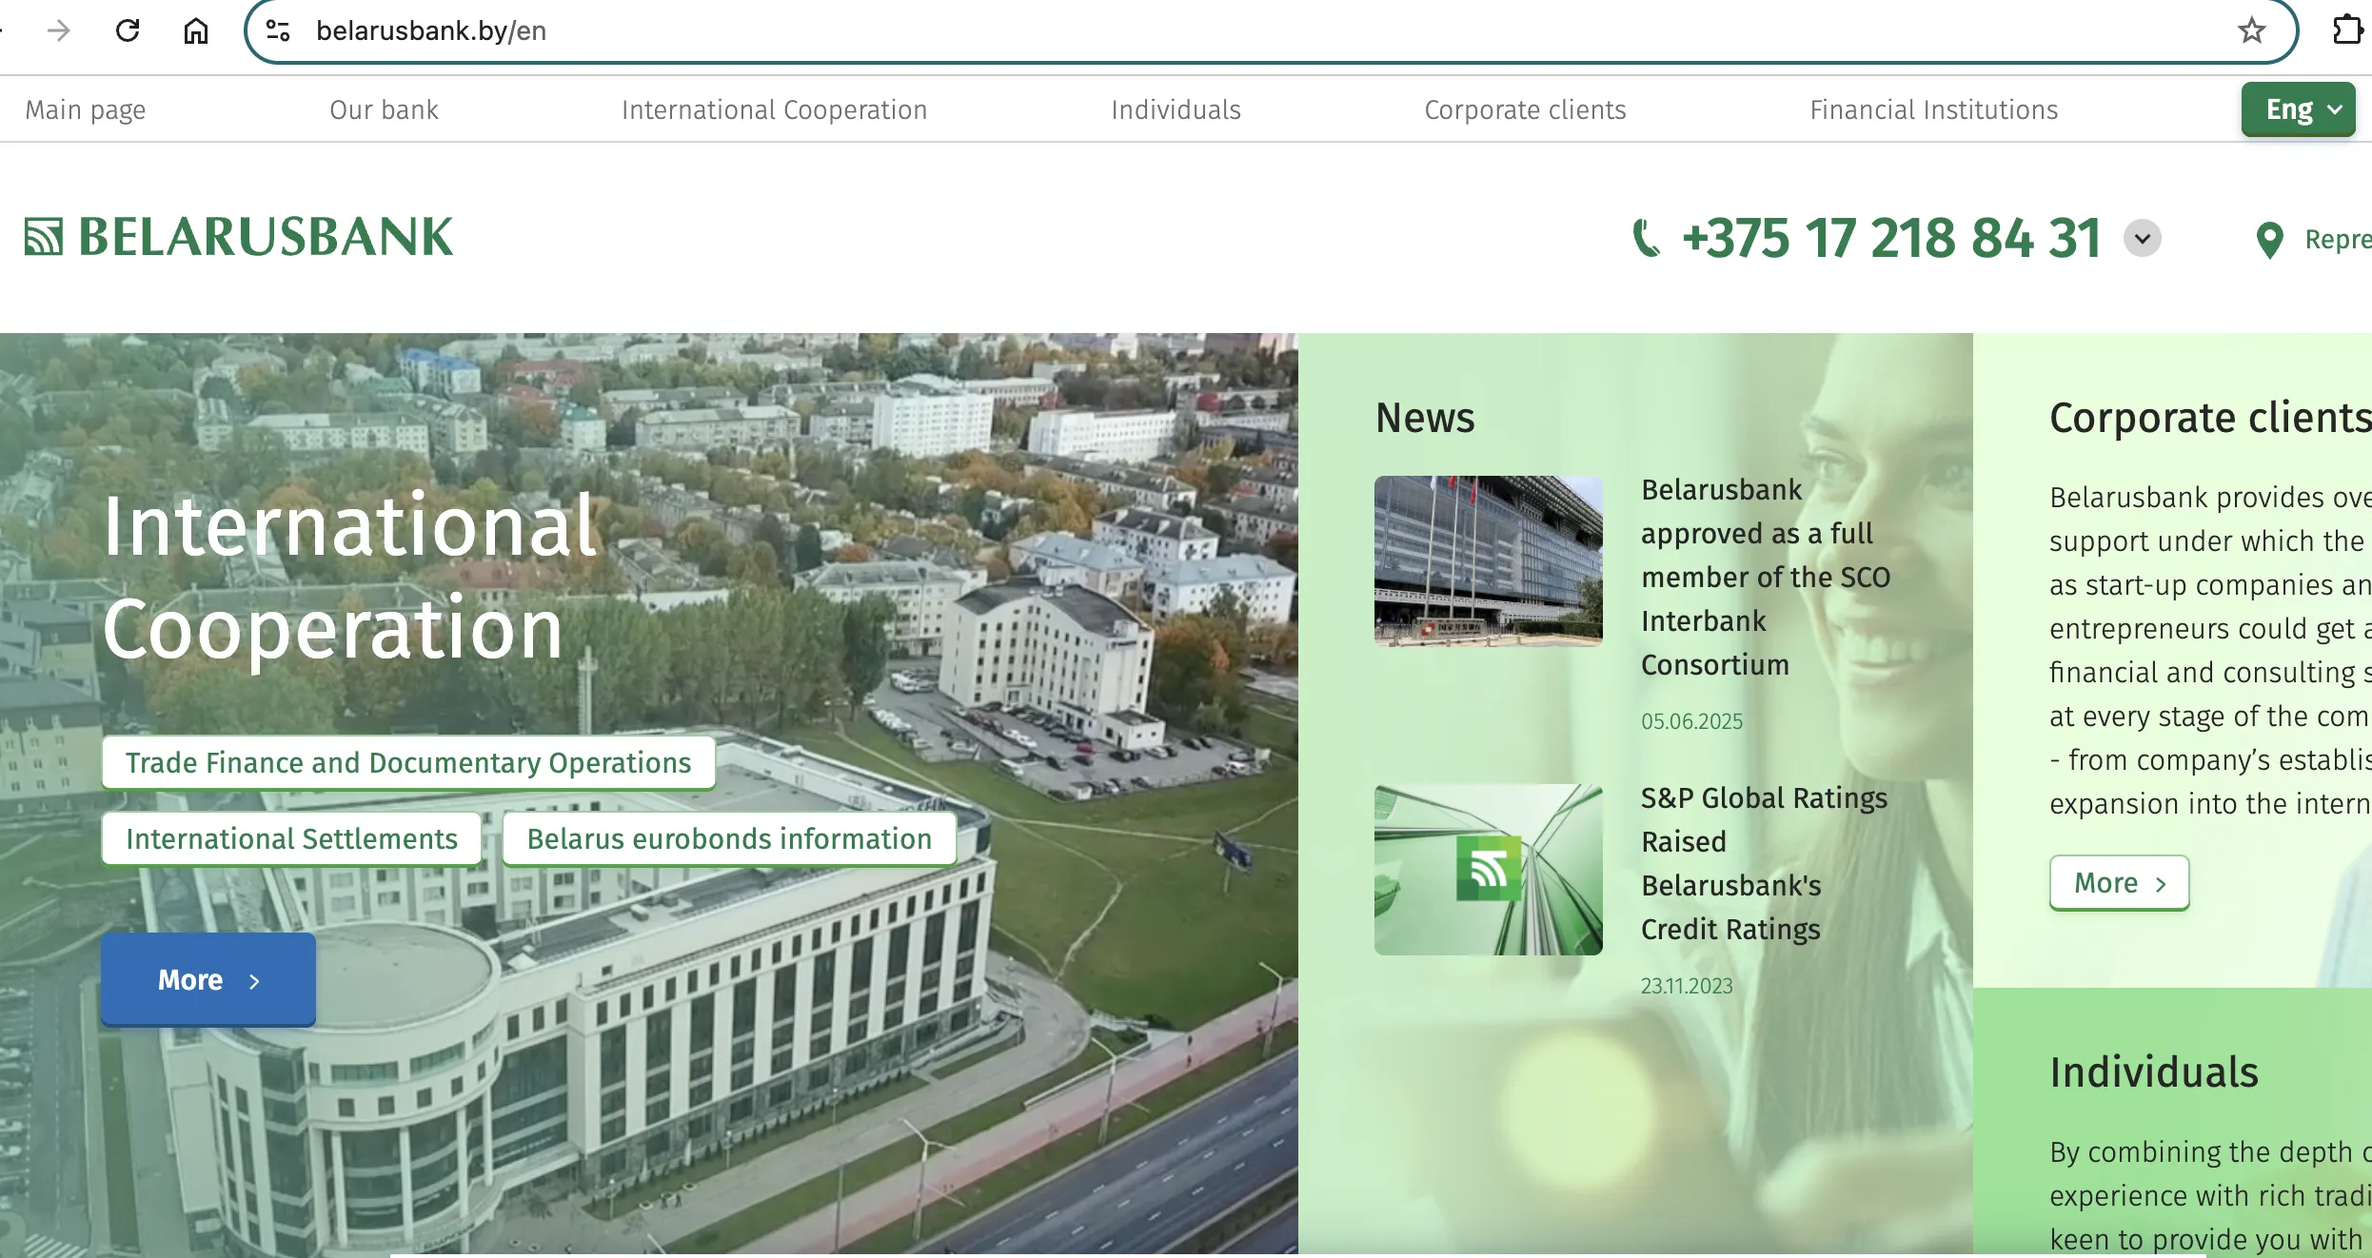Image resolution: width=2372 pixels, height=1258 pixels.
Task: Click the blue More button
Action: 208,979
